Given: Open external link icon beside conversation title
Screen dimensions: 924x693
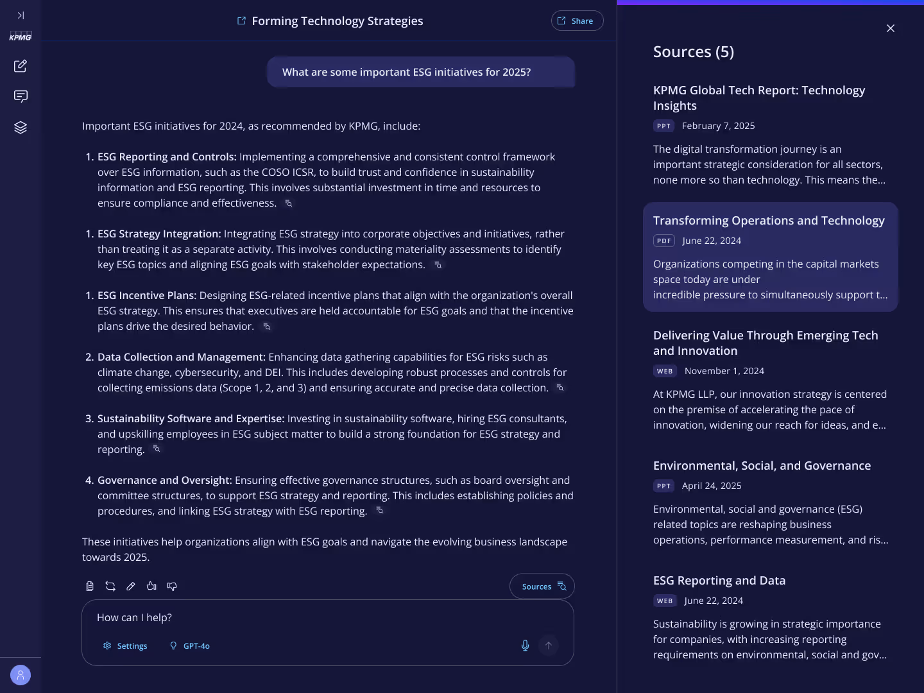Looking at the screenshot, I should point(241,21).
